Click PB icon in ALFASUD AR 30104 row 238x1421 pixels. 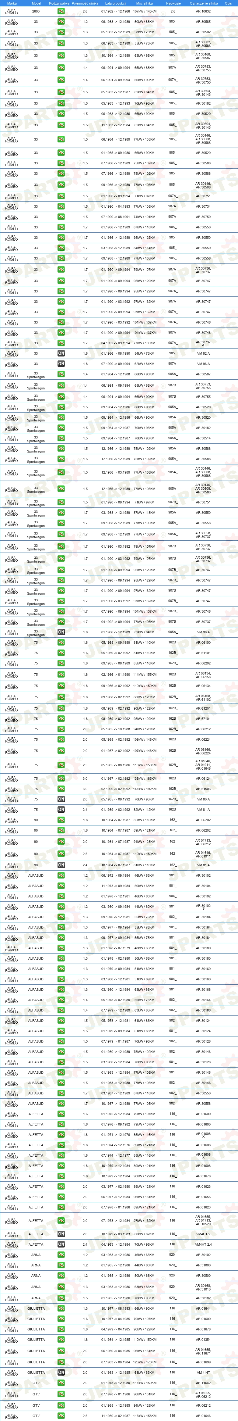61,886
